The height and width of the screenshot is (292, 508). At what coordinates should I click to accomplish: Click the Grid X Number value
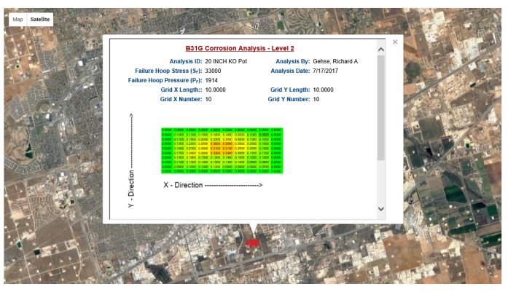pos(208,99)
